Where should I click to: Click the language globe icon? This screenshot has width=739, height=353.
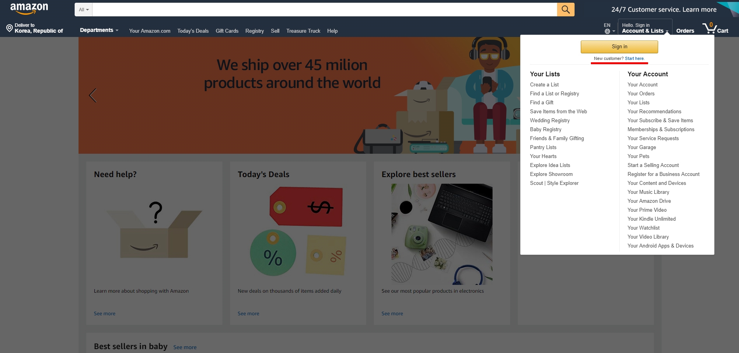pos(607,31)
